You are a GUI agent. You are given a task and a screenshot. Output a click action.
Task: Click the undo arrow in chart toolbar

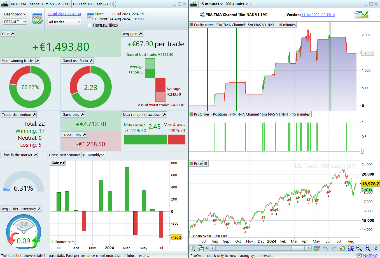point(325,248)
